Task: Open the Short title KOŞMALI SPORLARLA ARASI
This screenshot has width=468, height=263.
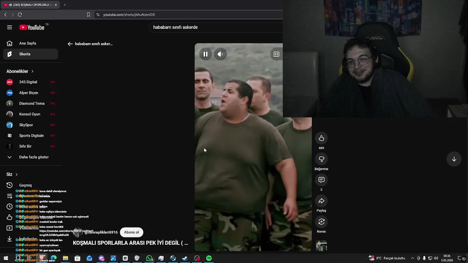Action: tap(131, 243)
